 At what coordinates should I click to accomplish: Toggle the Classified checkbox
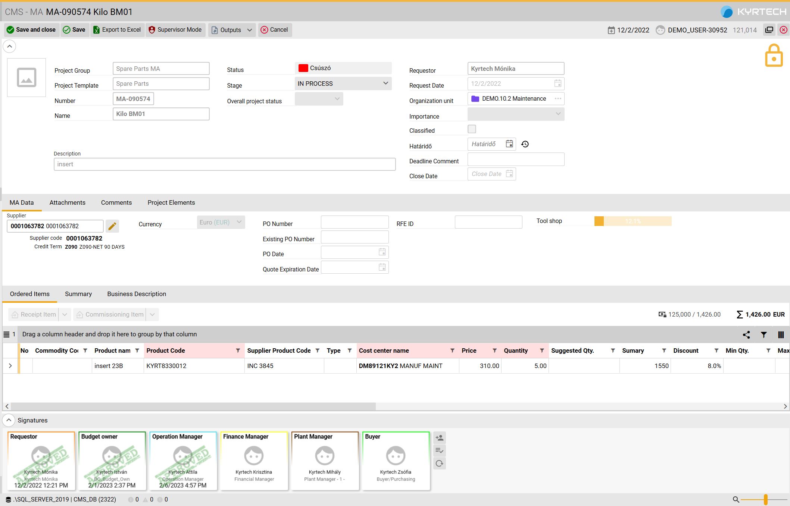[x=472, y=129]
